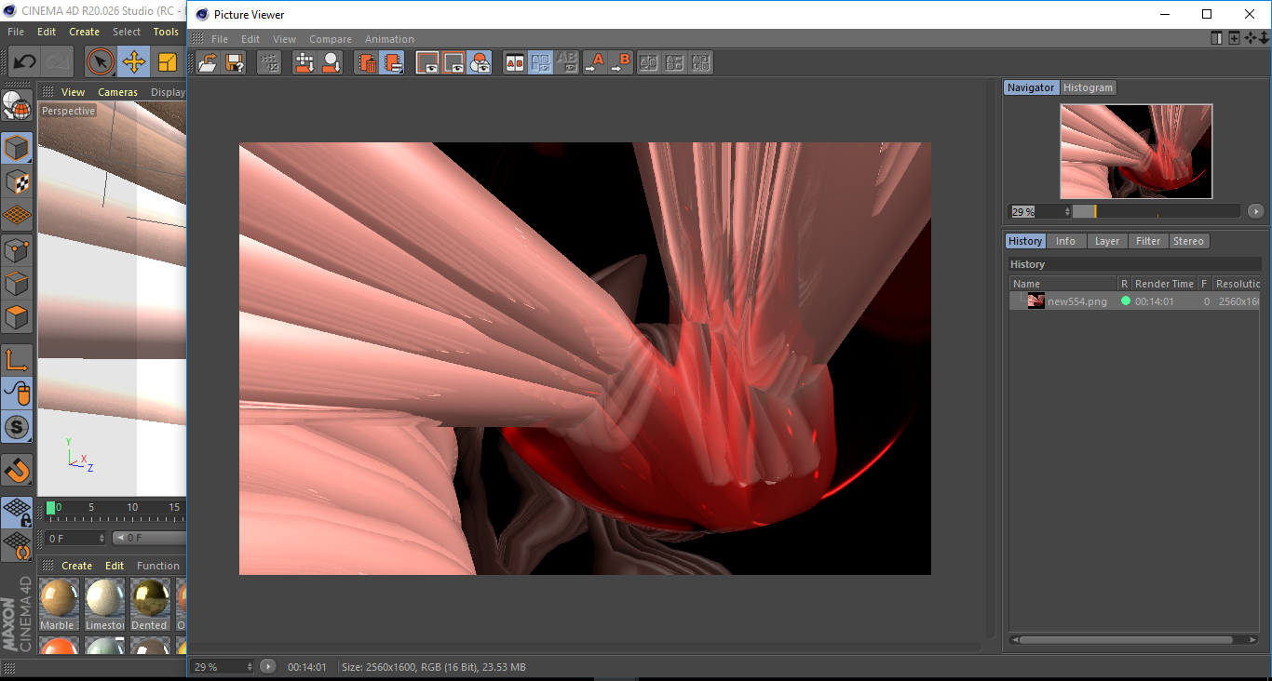Switch to the Stereo tab
1272x681 pixels.
[1188, 241]
